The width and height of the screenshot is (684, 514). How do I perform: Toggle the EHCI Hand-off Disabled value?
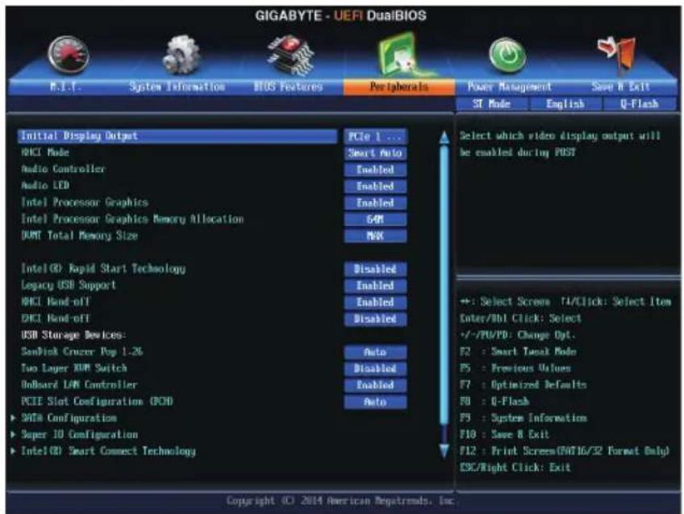(375, 319)
